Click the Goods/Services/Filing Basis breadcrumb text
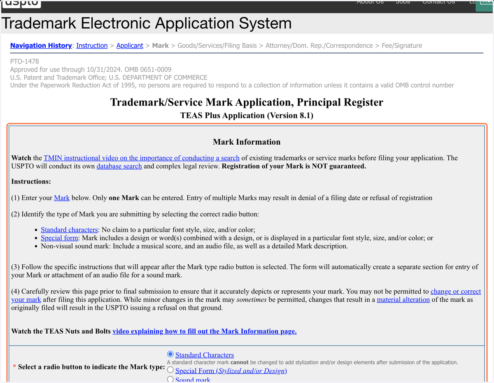 (217, 46)
